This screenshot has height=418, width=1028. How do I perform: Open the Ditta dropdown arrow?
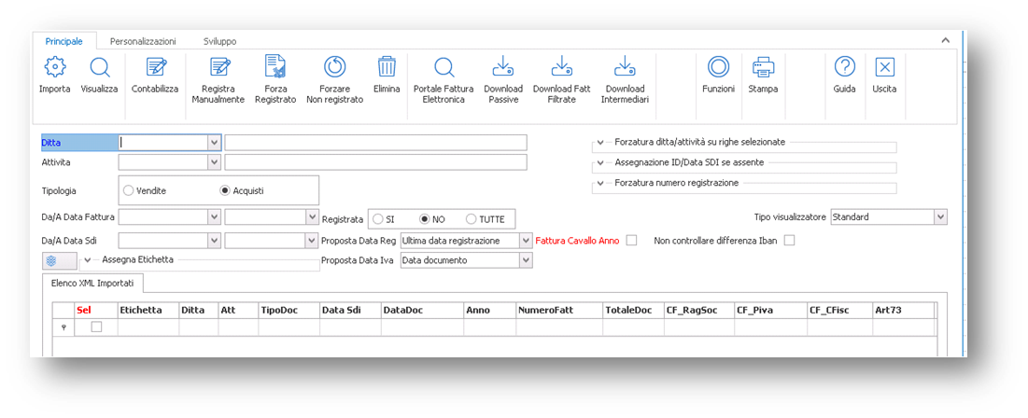(x=215, y=142)
